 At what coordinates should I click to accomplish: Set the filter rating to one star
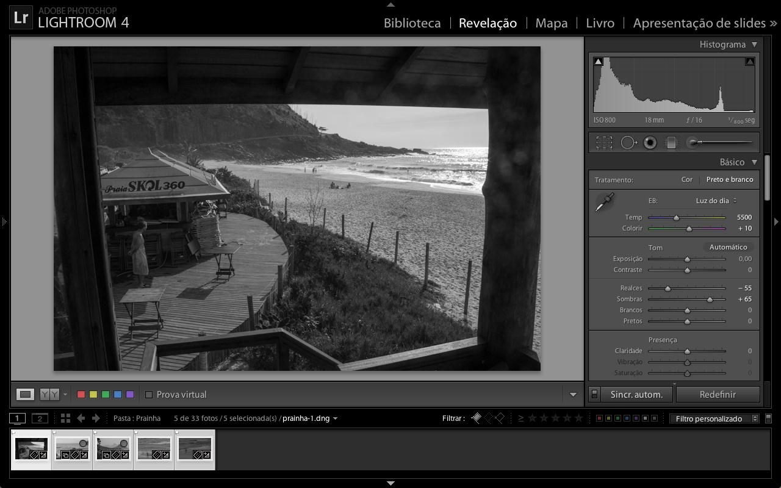point(533,418)
